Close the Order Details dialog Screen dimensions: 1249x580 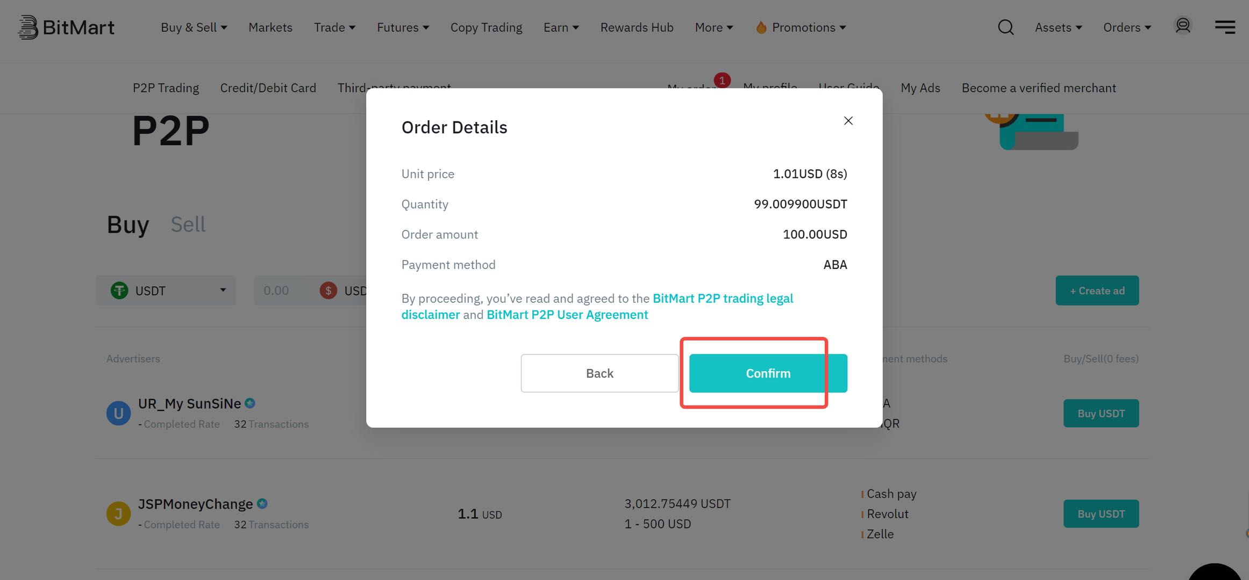848,121
